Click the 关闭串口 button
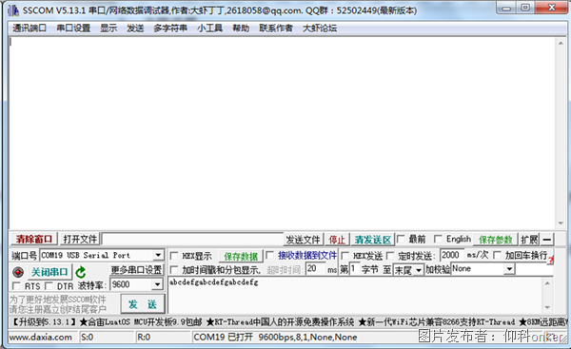The width and height of the screenshot is (571, 349). tap(49, 272)
